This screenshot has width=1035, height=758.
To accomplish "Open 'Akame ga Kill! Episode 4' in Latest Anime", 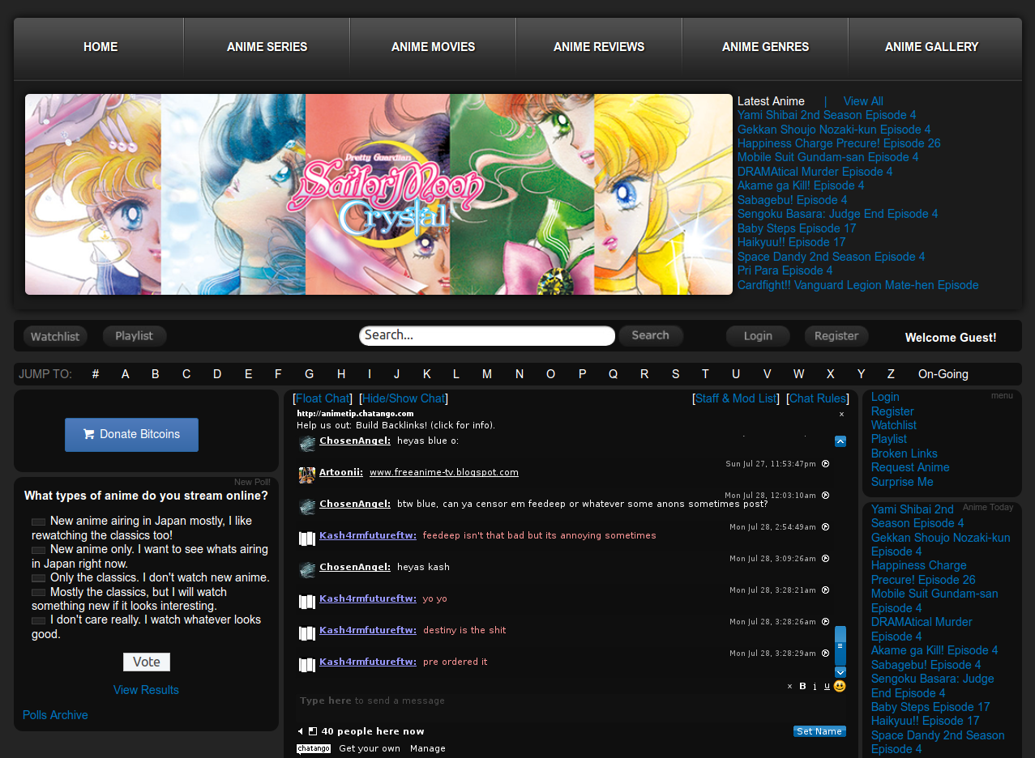I will click(801, 185).
